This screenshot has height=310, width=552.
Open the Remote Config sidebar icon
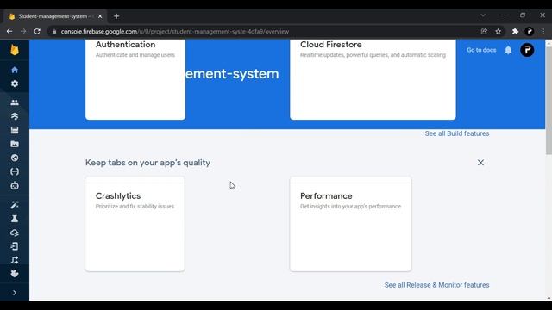(15, 260)
